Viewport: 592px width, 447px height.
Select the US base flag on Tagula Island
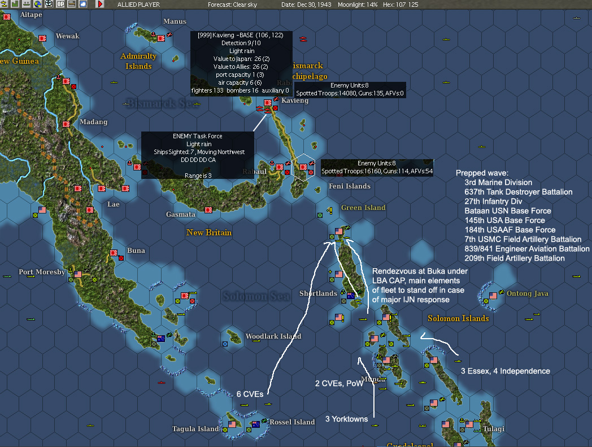(x=232, y=424)
